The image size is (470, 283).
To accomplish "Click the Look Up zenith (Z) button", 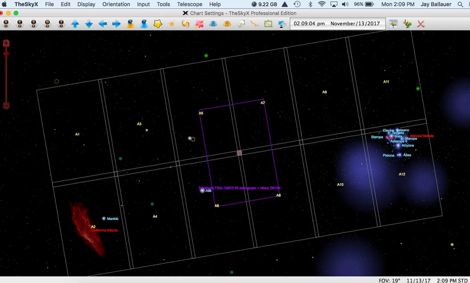I will (x=61, y=24).
